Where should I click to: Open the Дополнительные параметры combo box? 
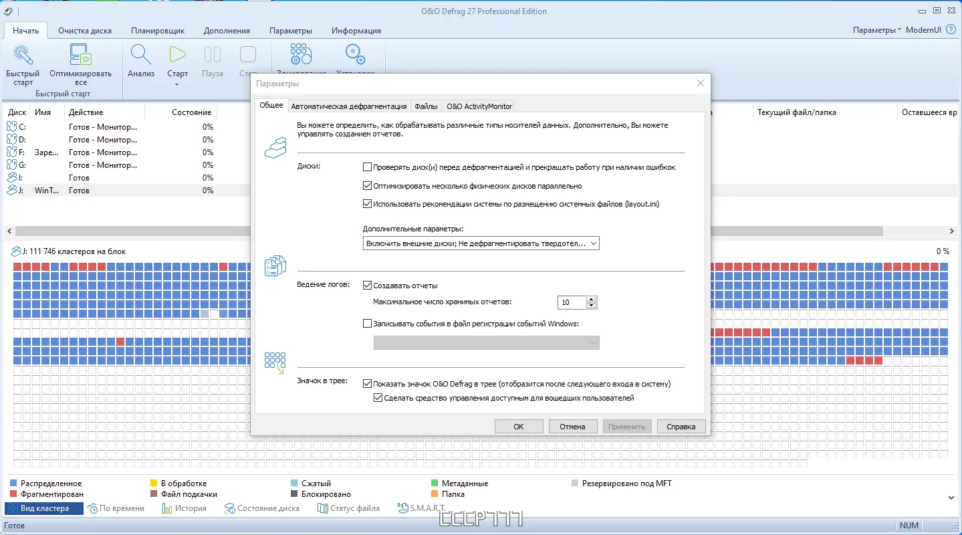[481, 243]
